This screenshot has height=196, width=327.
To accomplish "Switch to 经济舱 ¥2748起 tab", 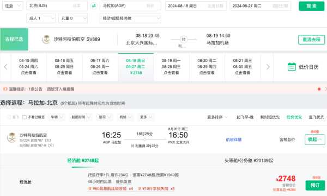I will [83, 161].
